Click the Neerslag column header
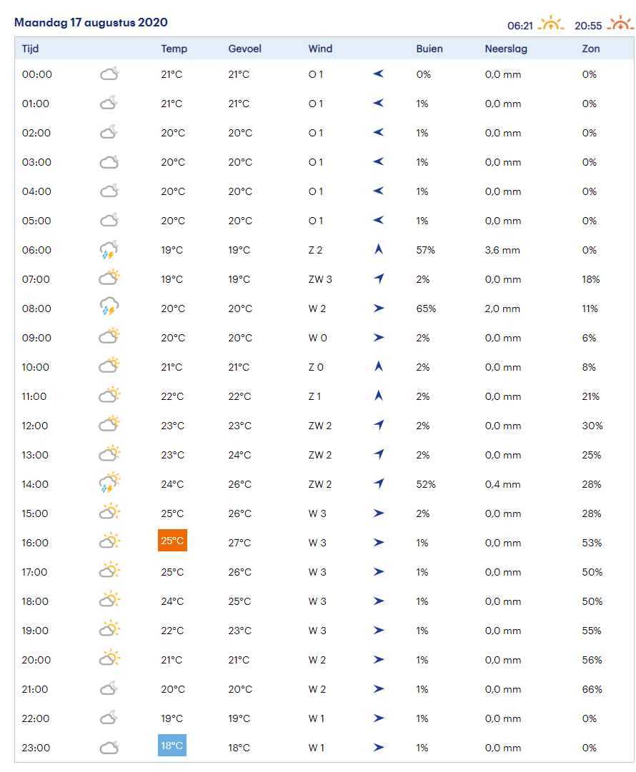636x772 pixels. pyautogui.click(x=506, y=49)
